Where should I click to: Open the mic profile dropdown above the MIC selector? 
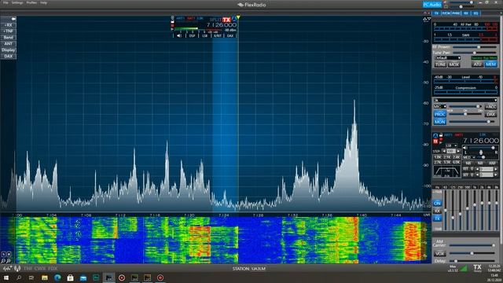(x=465, y=101)
